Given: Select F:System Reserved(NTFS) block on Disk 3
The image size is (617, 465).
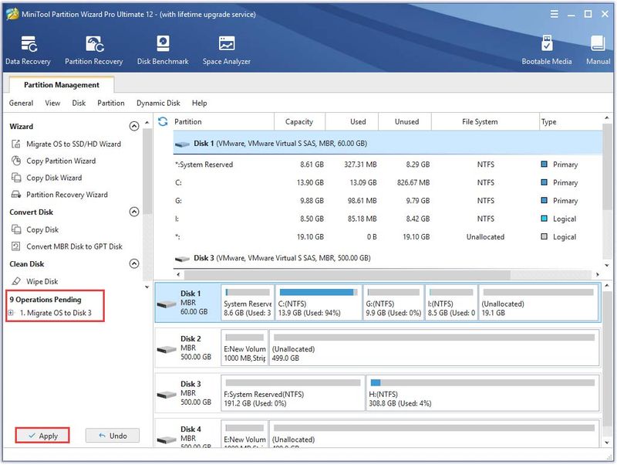Looking at the screenshot, I should [x=293, y=393].
